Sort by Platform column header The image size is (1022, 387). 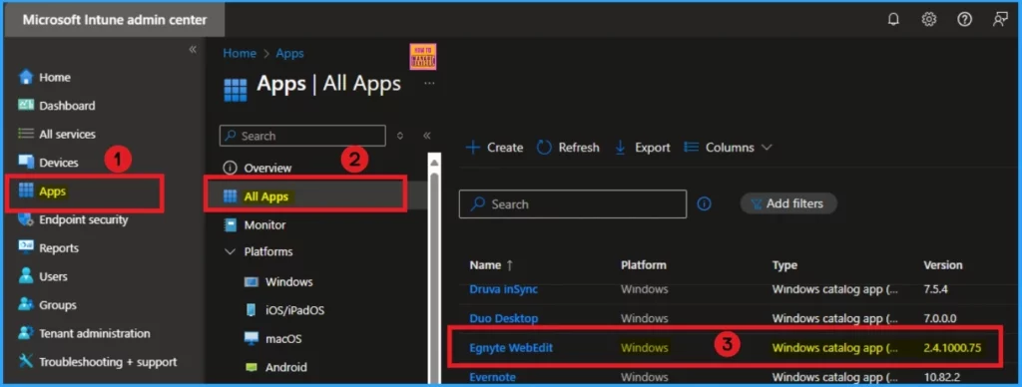coord(644,265)
